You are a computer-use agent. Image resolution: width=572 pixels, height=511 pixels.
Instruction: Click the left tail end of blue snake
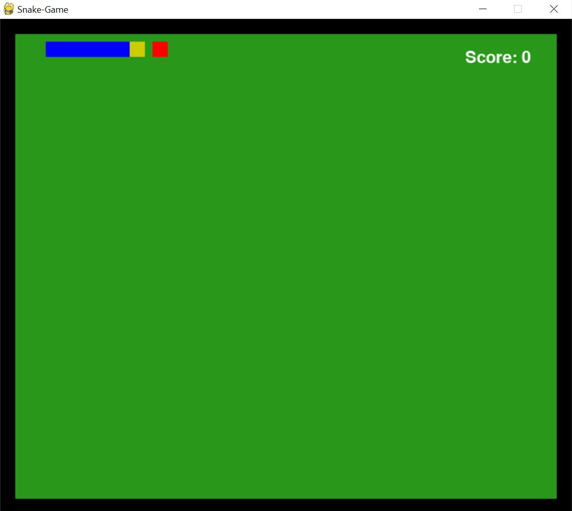[x=49, y=49]
